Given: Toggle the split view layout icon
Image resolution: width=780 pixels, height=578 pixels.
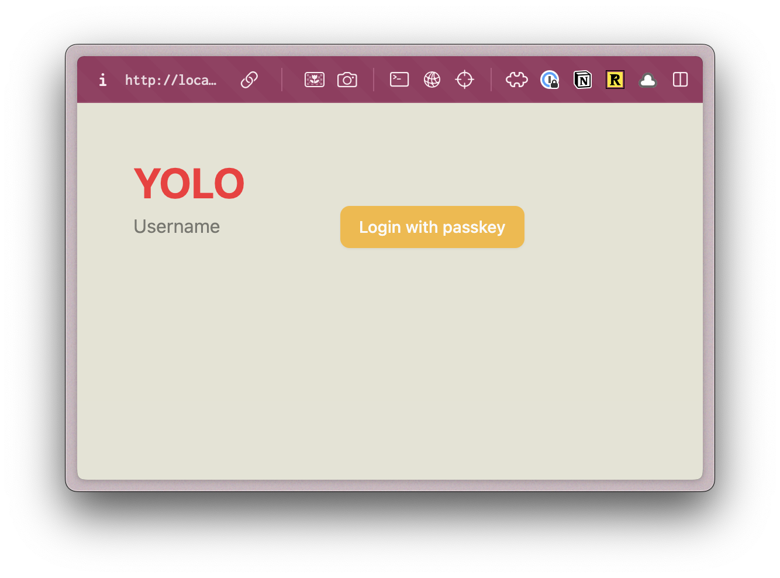Looking at the screenshot, I should [x=679, y=80].
